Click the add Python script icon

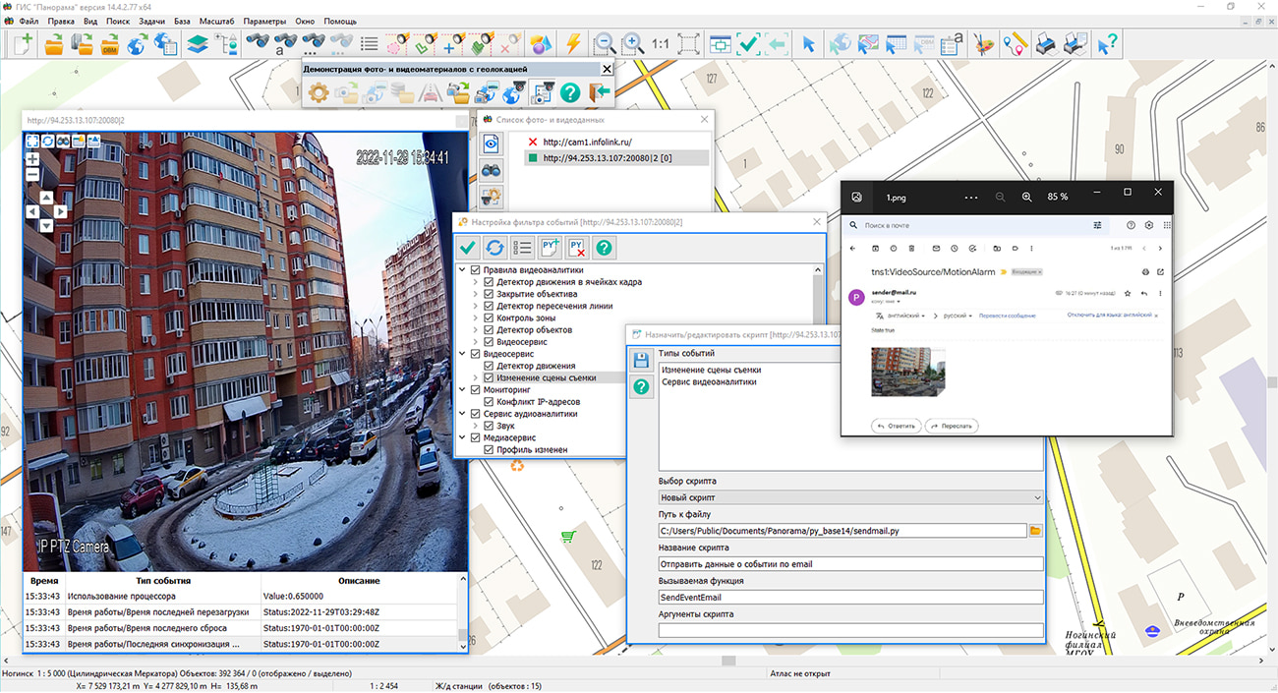click(x=551, y=248)
